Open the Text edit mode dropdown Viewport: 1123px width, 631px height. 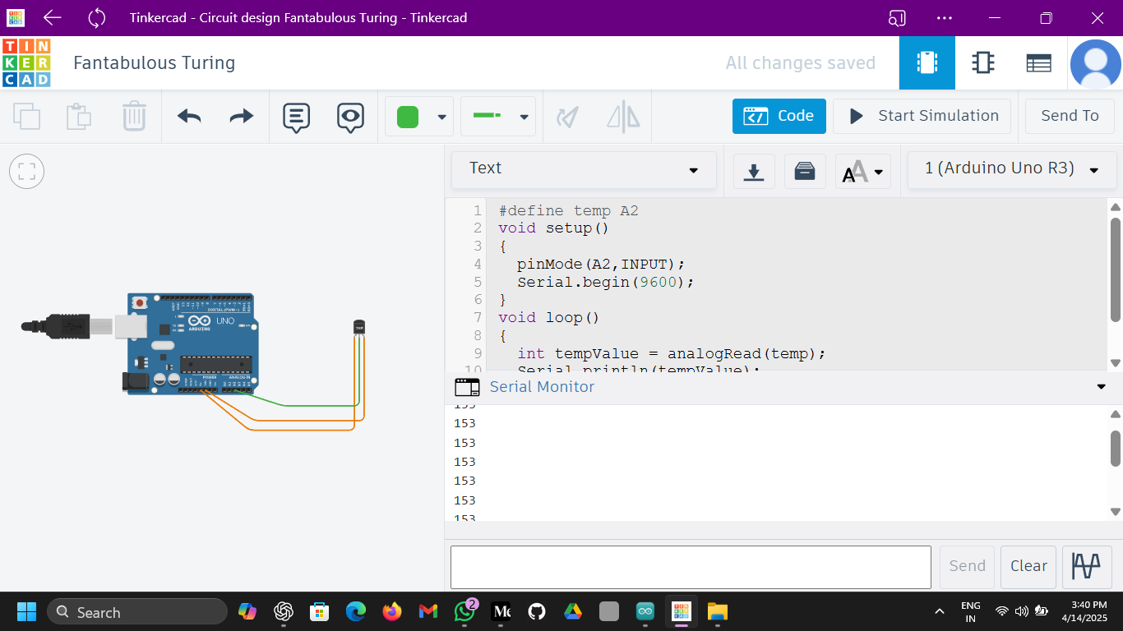click(x=584, y=169)
